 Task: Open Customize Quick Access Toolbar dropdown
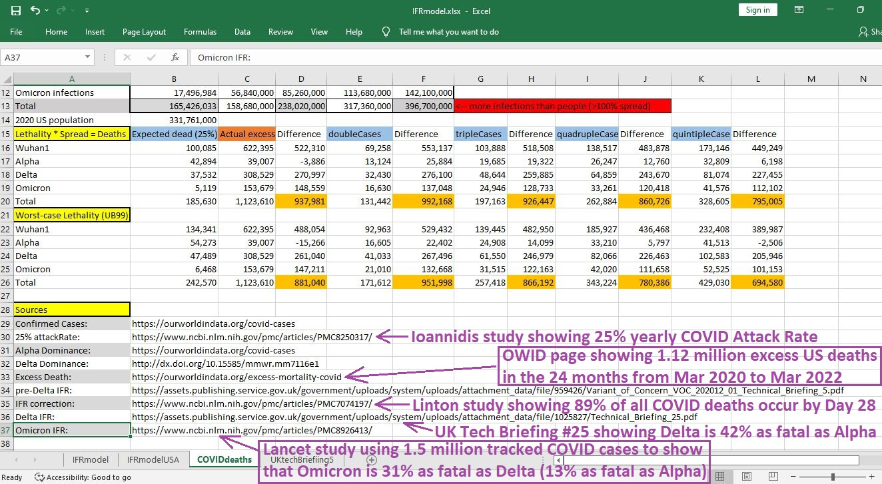click(87, 11)
